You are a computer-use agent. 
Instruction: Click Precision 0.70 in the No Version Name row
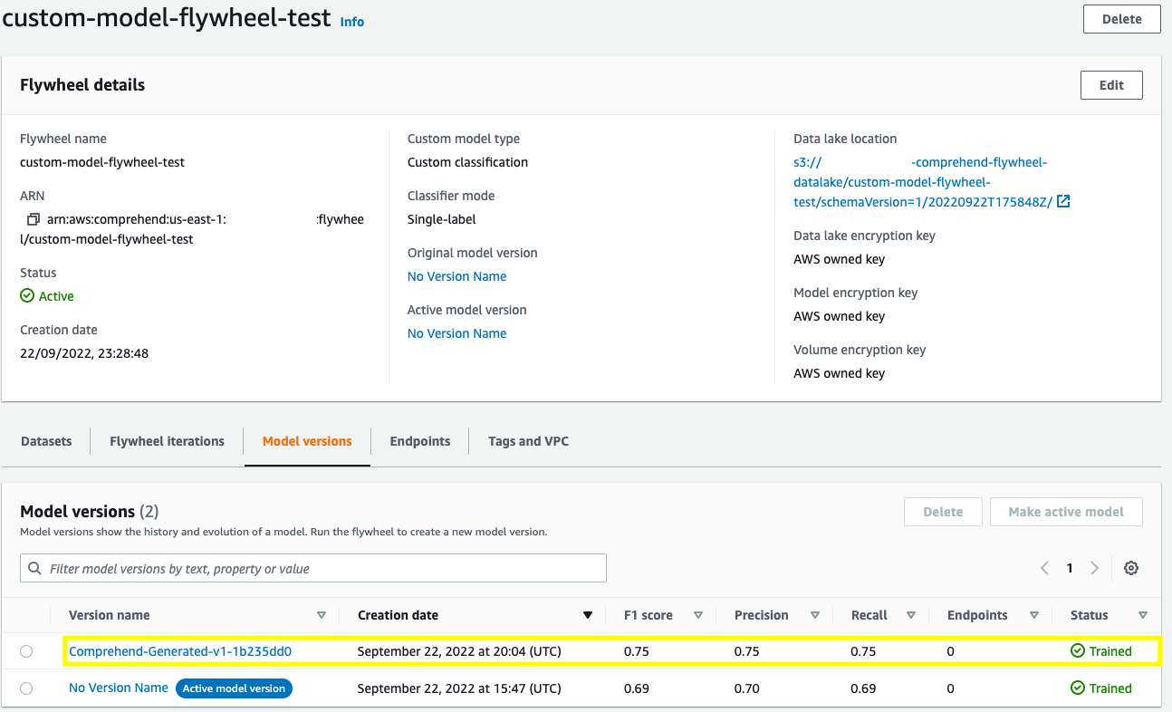coord(747,688)
